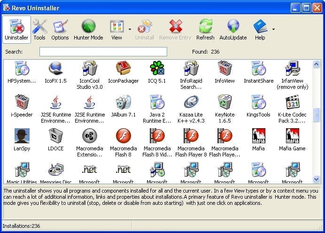Select the InfoView program
Image resolution: width=325 pixels, height=233 pixels.
tap(224, 72)
